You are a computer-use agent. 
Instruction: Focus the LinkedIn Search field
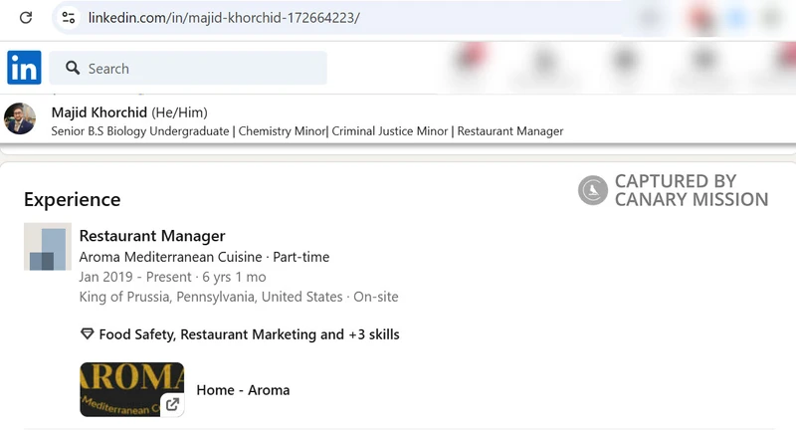click(x=188, y=68)
